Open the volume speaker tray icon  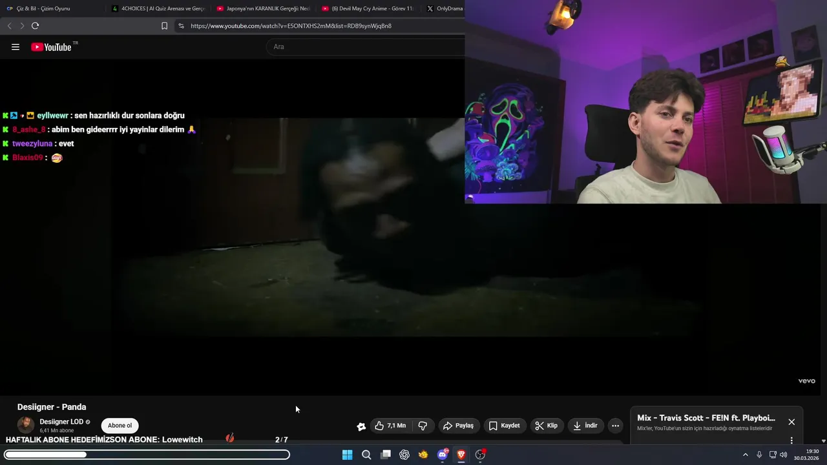pyautogui.click(x=784, y=455)
